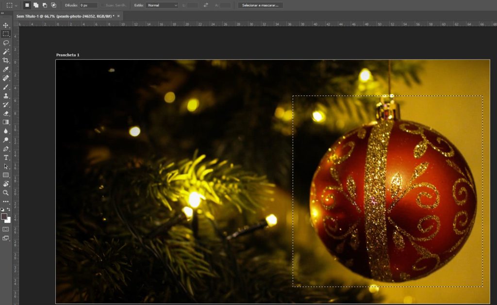
Task: Select the History Brush tool
Action: click(6, 105)
